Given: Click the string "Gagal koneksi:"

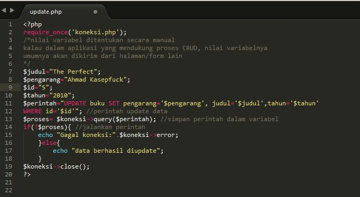Looking at the screenshot, I should [x=86, y=135].
